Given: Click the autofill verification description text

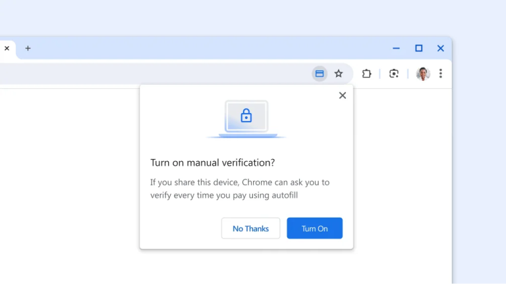Looking at the screenshot, I should (240, 189).
